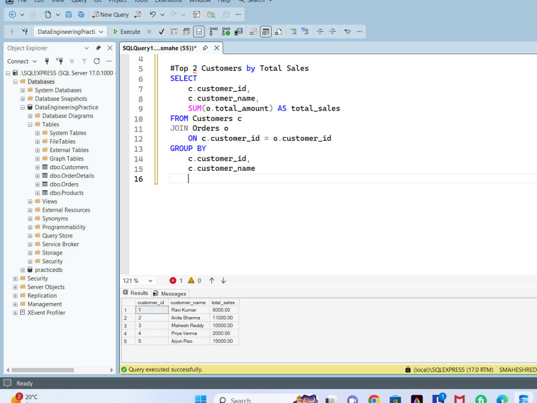This screenshot has width=537, height=403.
Task: Open the Connect dropdown in Object Explorer
Action: pyautogui.click(x=22, y=61)
